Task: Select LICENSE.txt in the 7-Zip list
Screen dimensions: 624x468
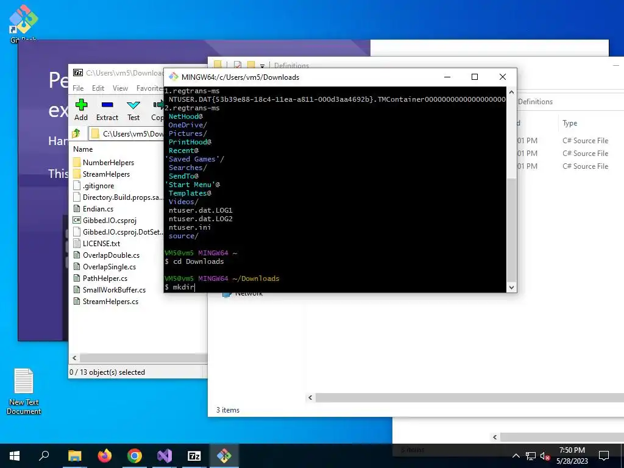Action: click(101, 243)
